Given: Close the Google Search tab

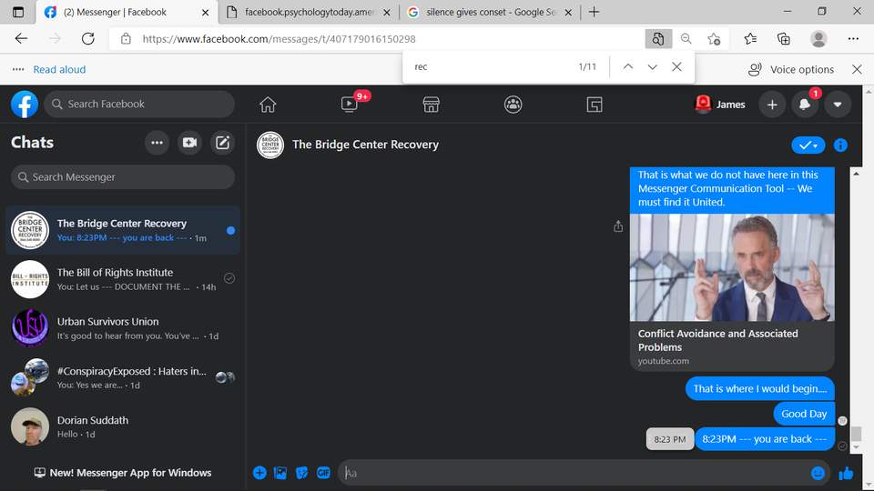Looking at the screenshot, I should pos(568,12).
